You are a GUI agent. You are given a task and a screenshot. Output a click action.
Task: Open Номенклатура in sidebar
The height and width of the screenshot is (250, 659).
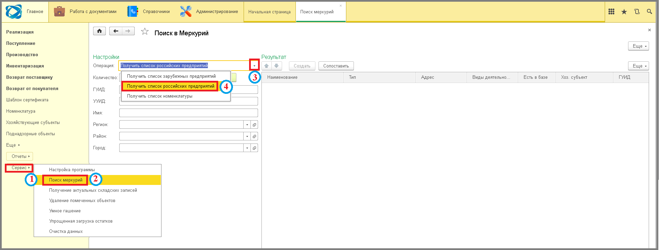[21, 111]
